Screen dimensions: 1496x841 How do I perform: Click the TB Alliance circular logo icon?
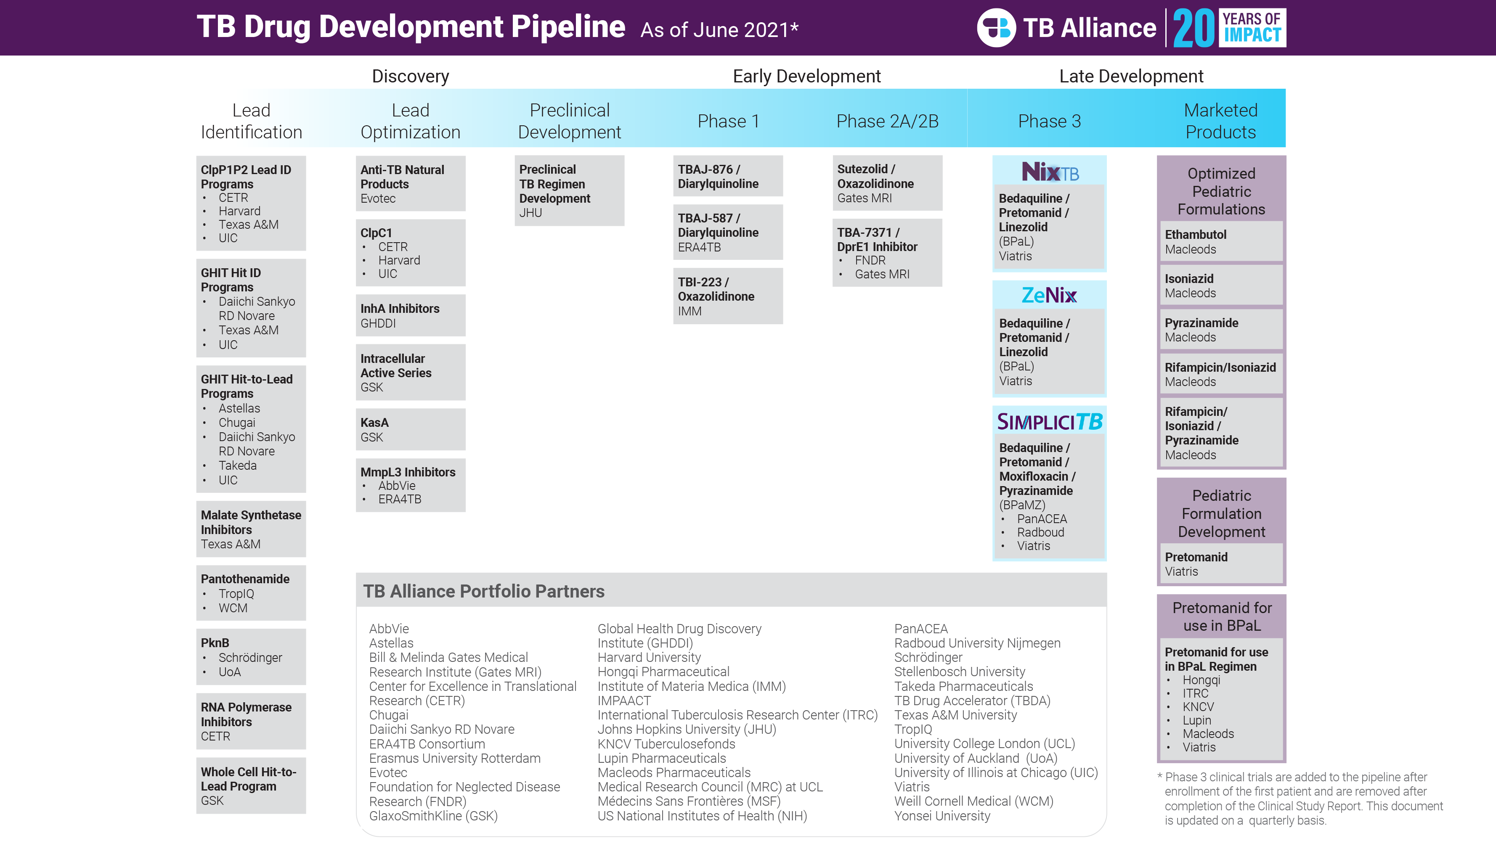tap(996, 27)
